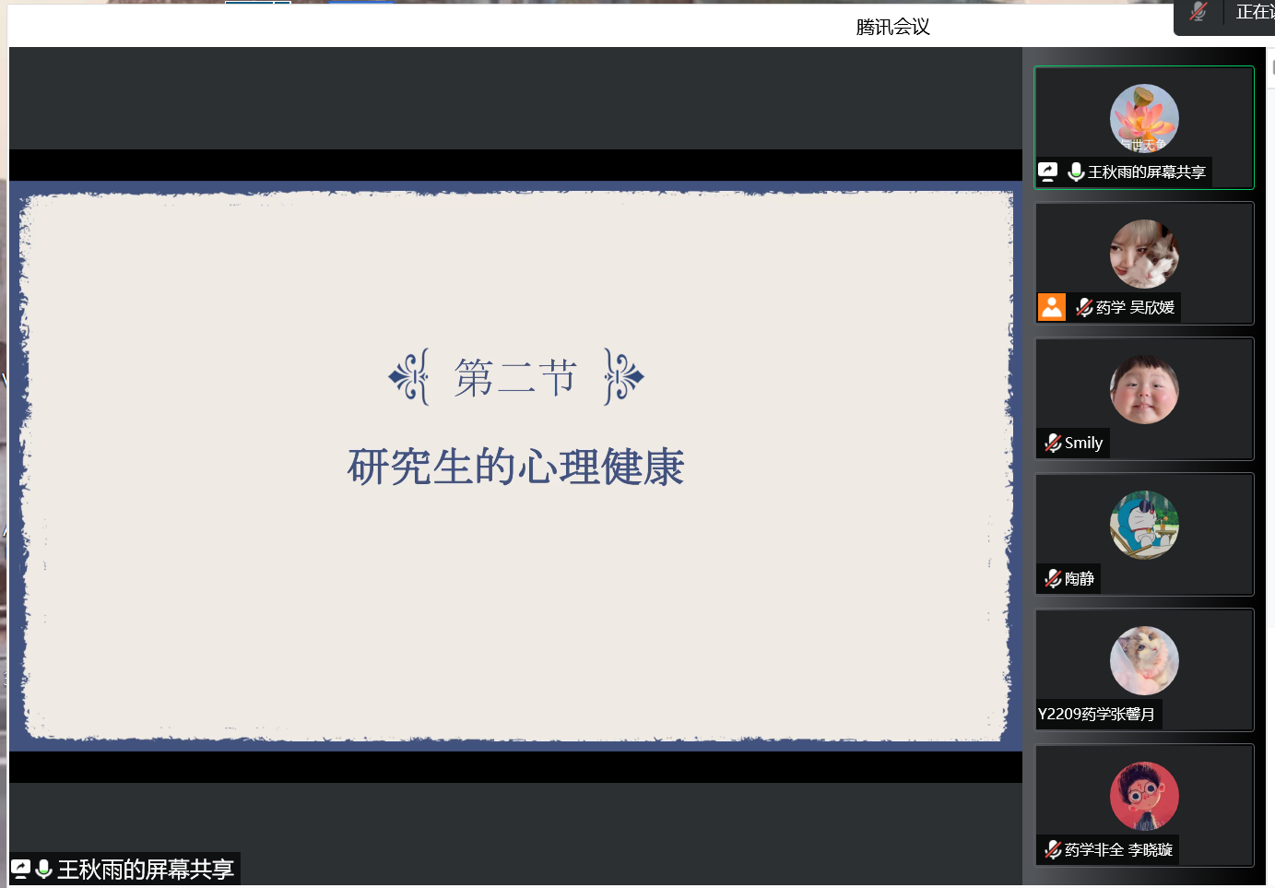This screenshot has width=1275, height=888.
Task: Select the baby face avatar of Smily
Action: (1144, 389)
